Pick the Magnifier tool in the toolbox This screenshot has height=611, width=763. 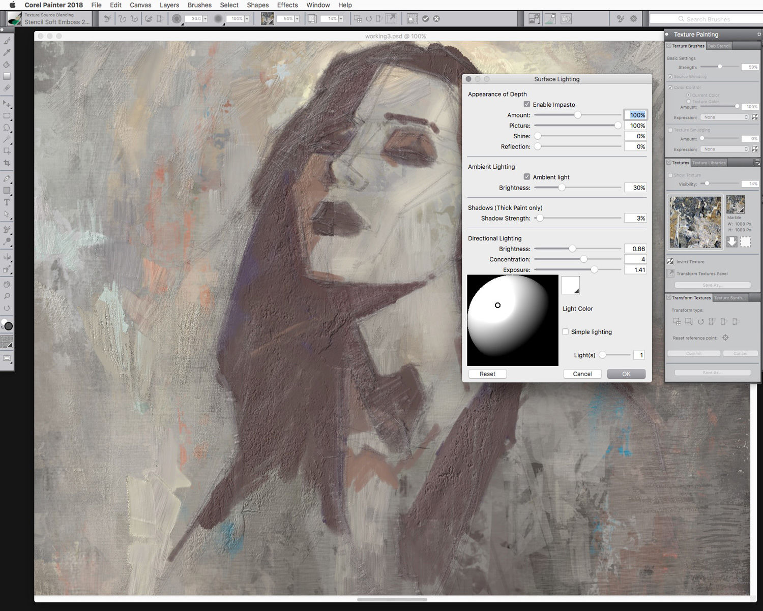7,296
